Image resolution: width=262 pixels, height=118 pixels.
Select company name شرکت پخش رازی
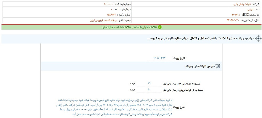click(242, 4)
